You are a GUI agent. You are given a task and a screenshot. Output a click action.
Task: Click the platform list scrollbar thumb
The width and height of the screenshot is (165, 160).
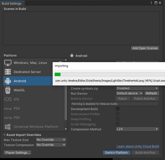tap(66, 103)
